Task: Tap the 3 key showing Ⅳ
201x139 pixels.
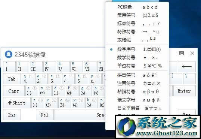Action: (x=50, y=67)
